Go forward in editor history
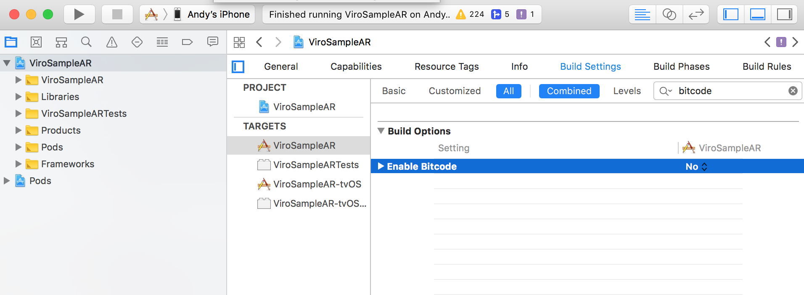The height and width of the screenshot is (295, 804). (x=278, y=42)
